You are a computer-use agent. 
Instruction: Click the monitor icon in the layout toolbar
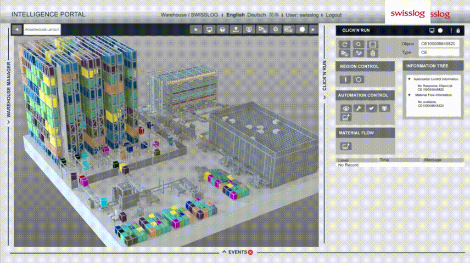click(209, 30)
